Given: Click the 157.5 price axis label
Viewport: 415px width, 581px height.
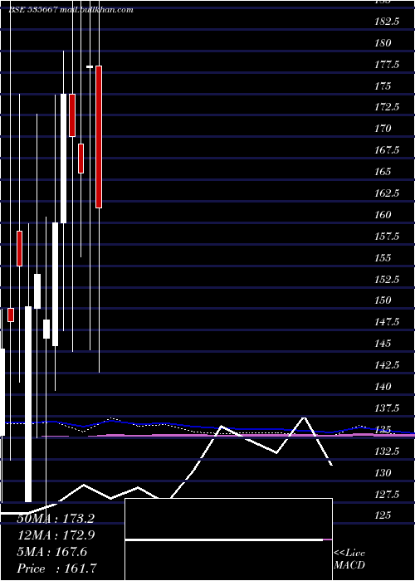Looking at the screenshot, I should tap(387, 236).
